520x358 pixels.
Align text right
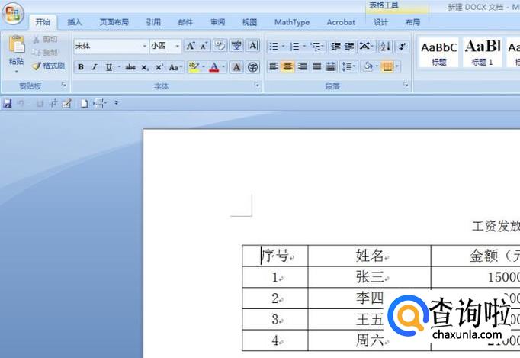click(302, 66)
